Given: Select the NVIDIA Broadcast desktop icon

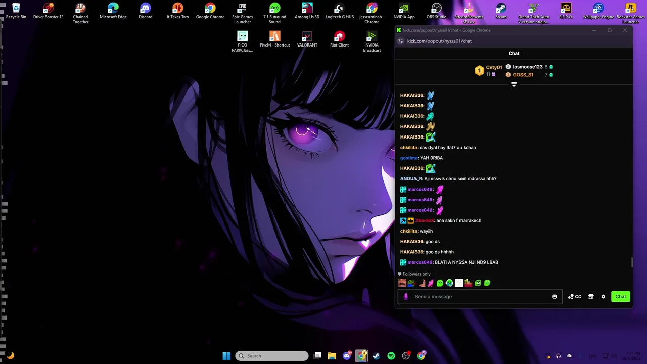Looking at the screenshot, I should (372, 41).
